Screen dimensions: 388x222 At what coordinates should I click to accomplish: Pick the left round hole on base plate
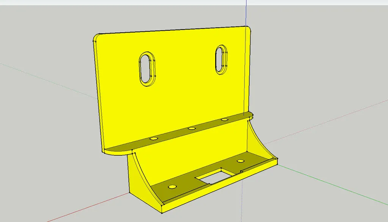click(x=172, y=187)
